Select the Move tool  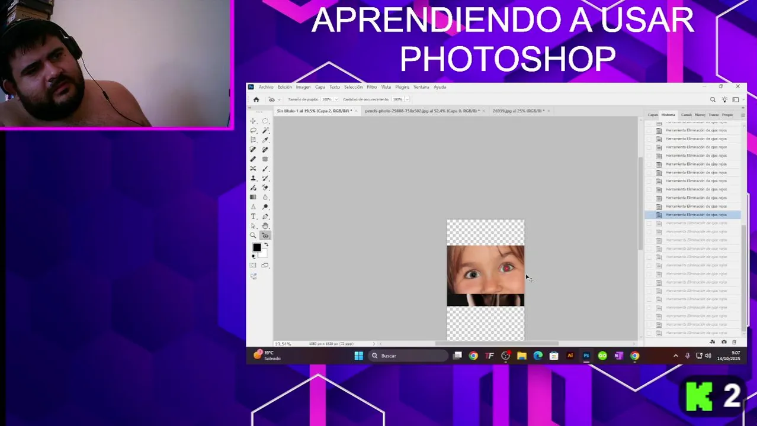pyautogui.click(x=254, y=121)
